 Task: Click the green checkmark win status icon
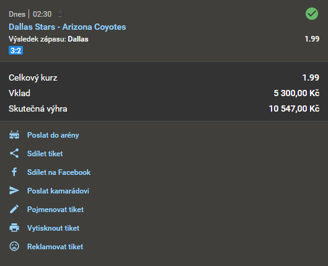[312, 14]
